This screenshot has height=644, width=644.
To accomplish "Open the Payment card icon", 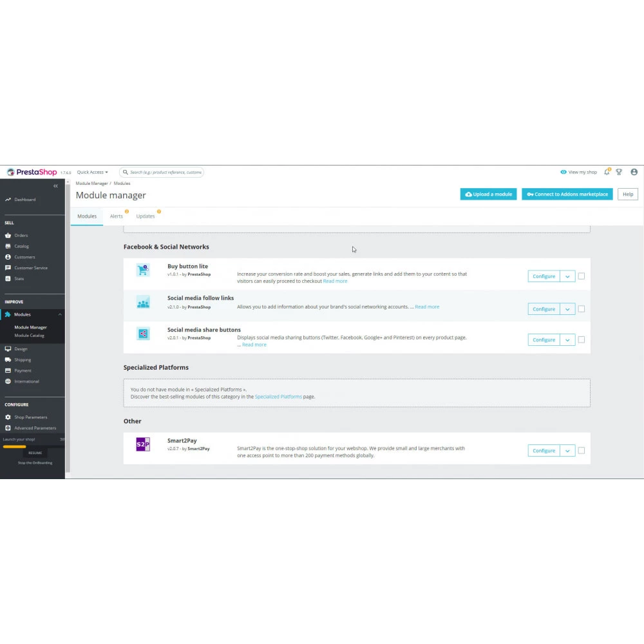I will coord(8,370).
